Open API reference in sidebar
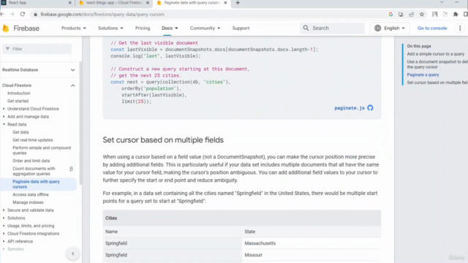The height and width of the screenshot is (263, 468). (x=20, y=242)
